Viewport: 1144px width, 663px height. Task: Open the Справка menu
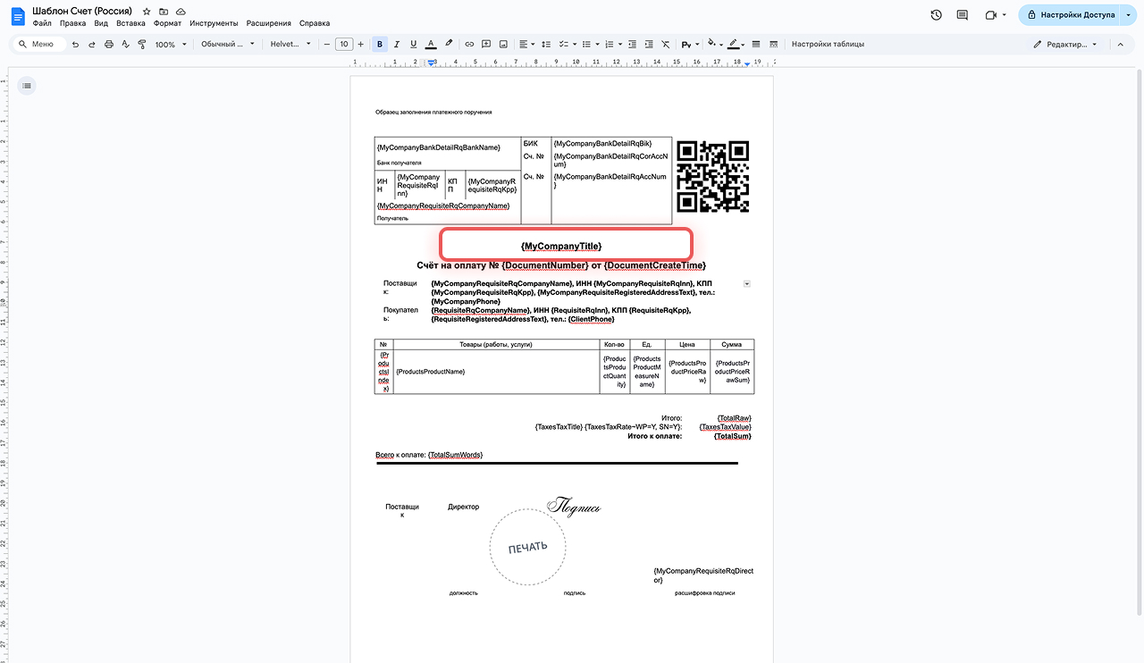315,23
